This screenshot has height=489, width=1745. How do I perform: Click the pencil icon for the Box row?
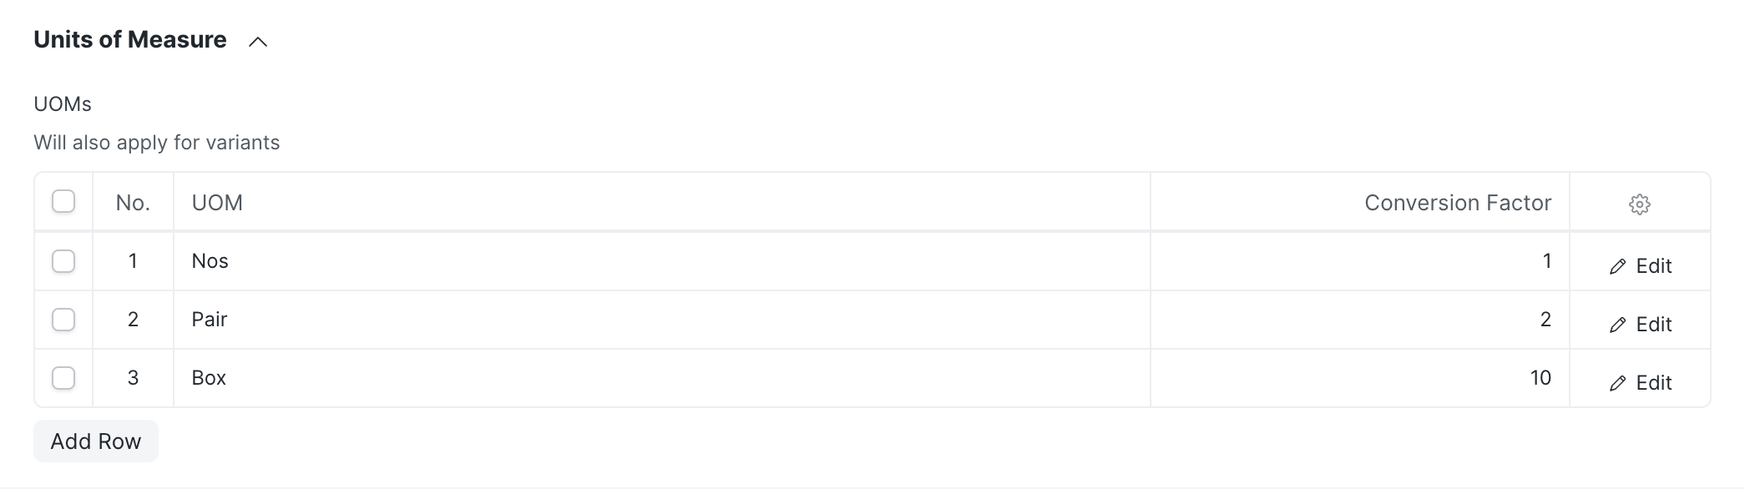pyautogui.click(x=1617, y=383)
